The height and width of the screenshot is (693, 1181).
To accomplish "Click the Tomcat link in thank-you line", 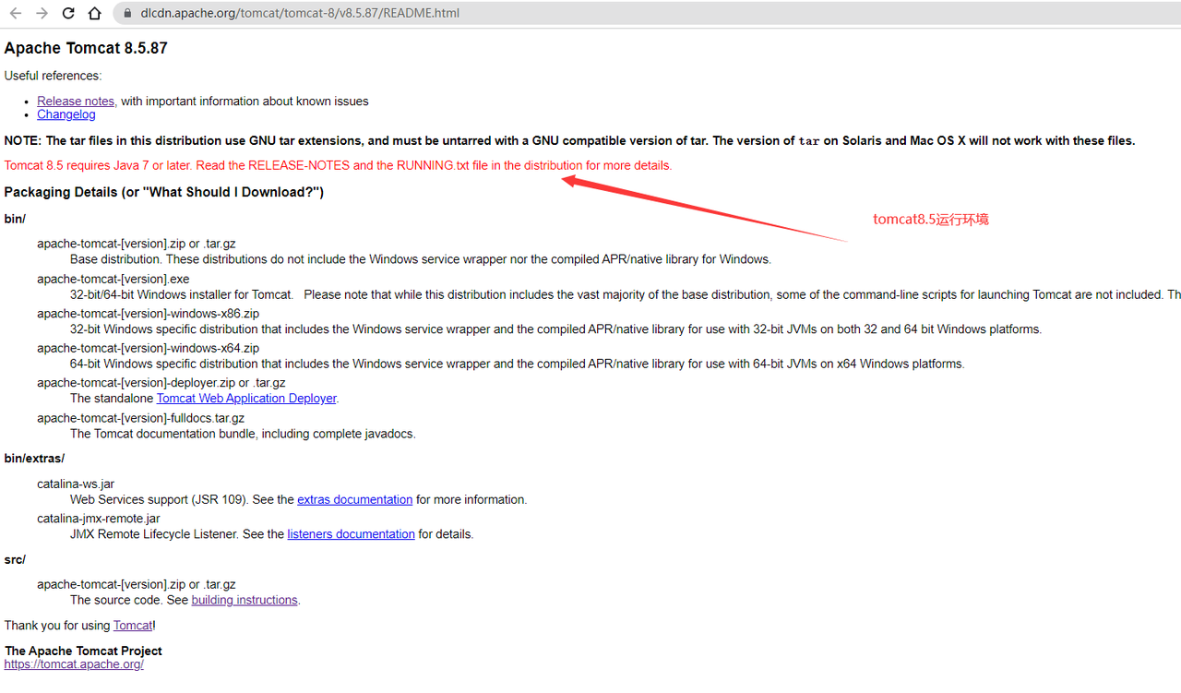I will pyautogui.click(x=133, y=626).
